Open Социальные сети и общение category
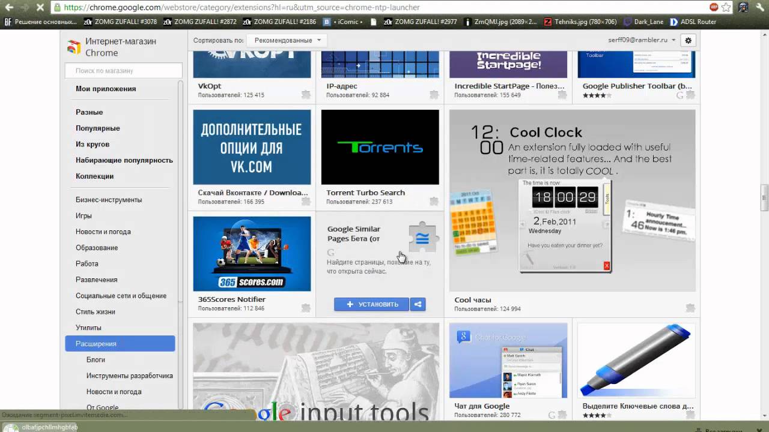Image resolution: width=769 pixels, height=432 pixels. point(121,296)
